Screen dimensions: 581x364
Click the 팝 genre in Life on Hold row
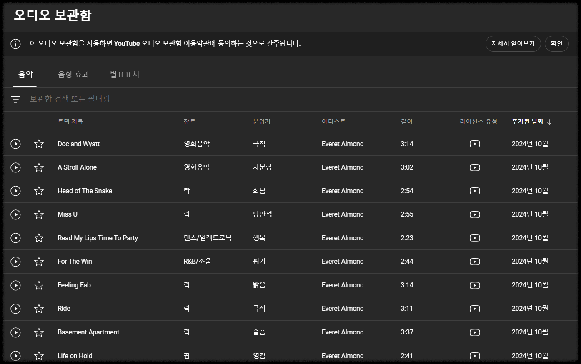coord(187,356)
